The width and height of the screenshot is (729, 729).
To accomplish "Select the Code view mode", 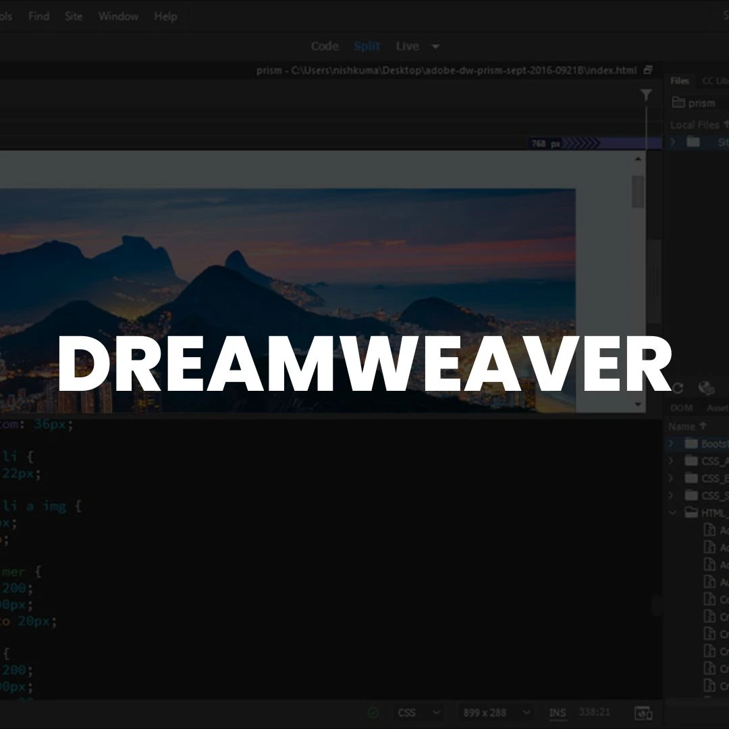I will coord(325,46).
